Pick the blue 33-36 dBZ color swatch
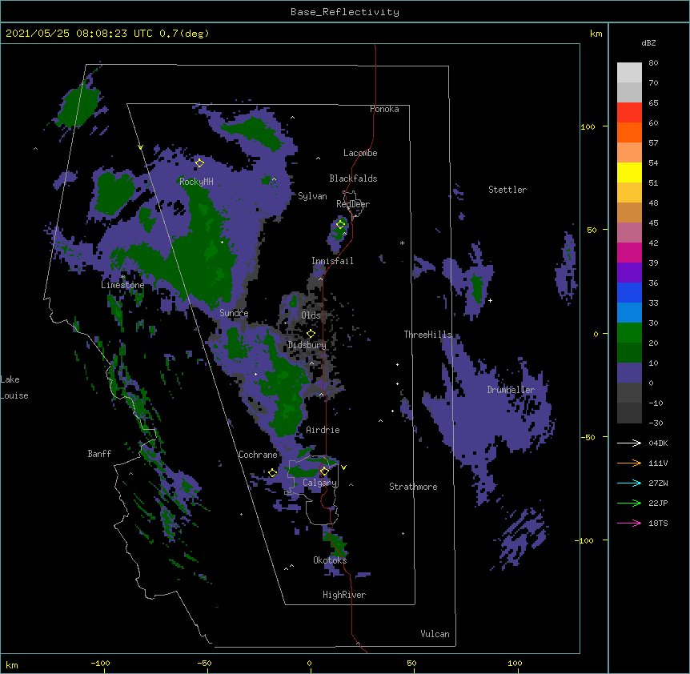 point(629,292)
